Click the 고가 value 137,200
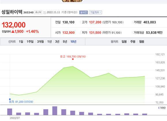 (95, 22)
